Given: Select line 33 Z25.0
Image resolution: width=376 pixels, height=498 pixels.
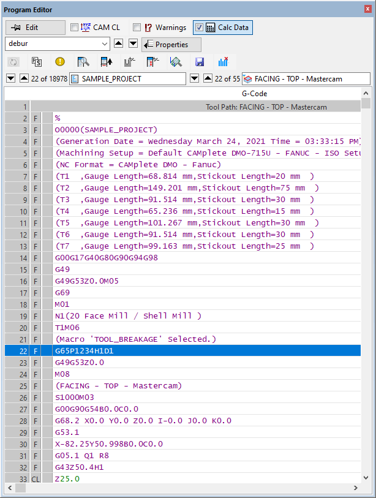Looking at the screenshot, I should pos(182,479).
